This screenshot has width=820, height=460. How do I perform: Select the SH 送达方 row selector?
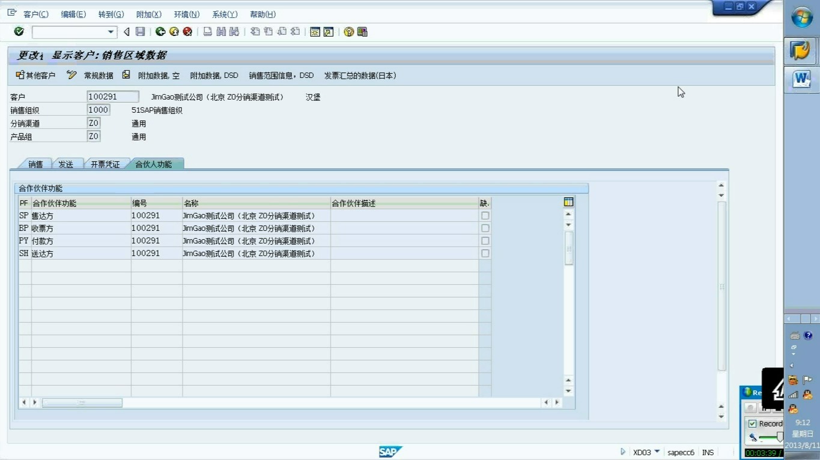pyautogui.click(x=24, y=253)
